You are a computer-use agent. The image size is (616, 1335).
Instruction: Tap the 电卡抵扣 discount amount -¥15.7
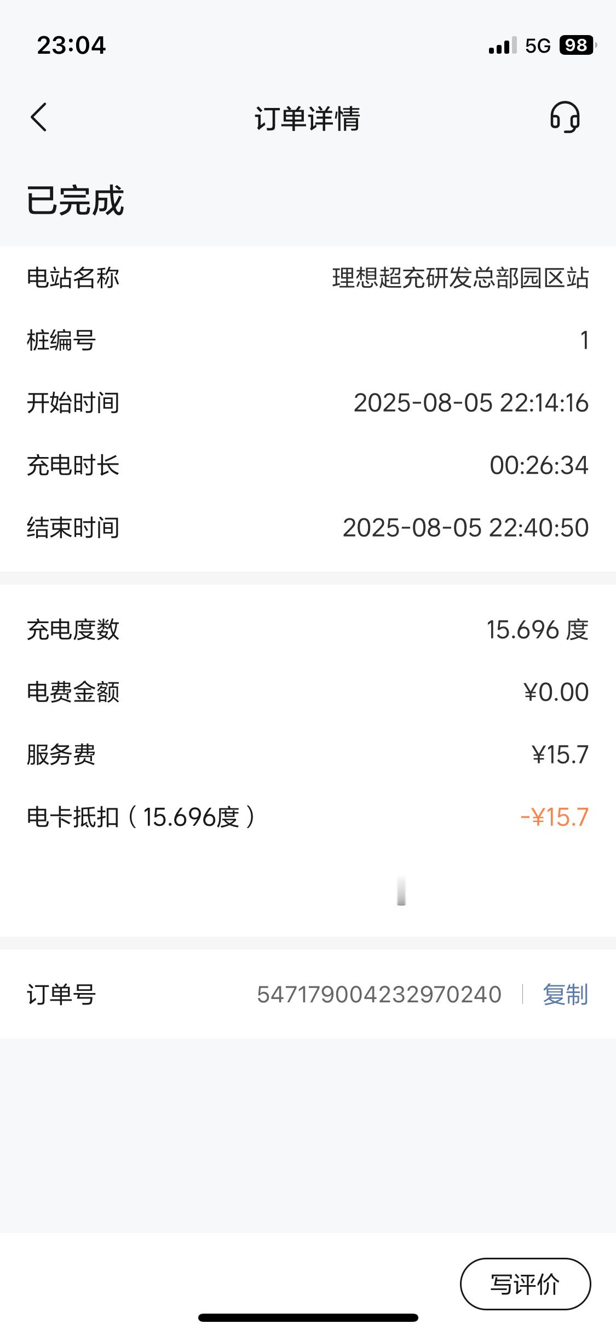pos(554,817)
